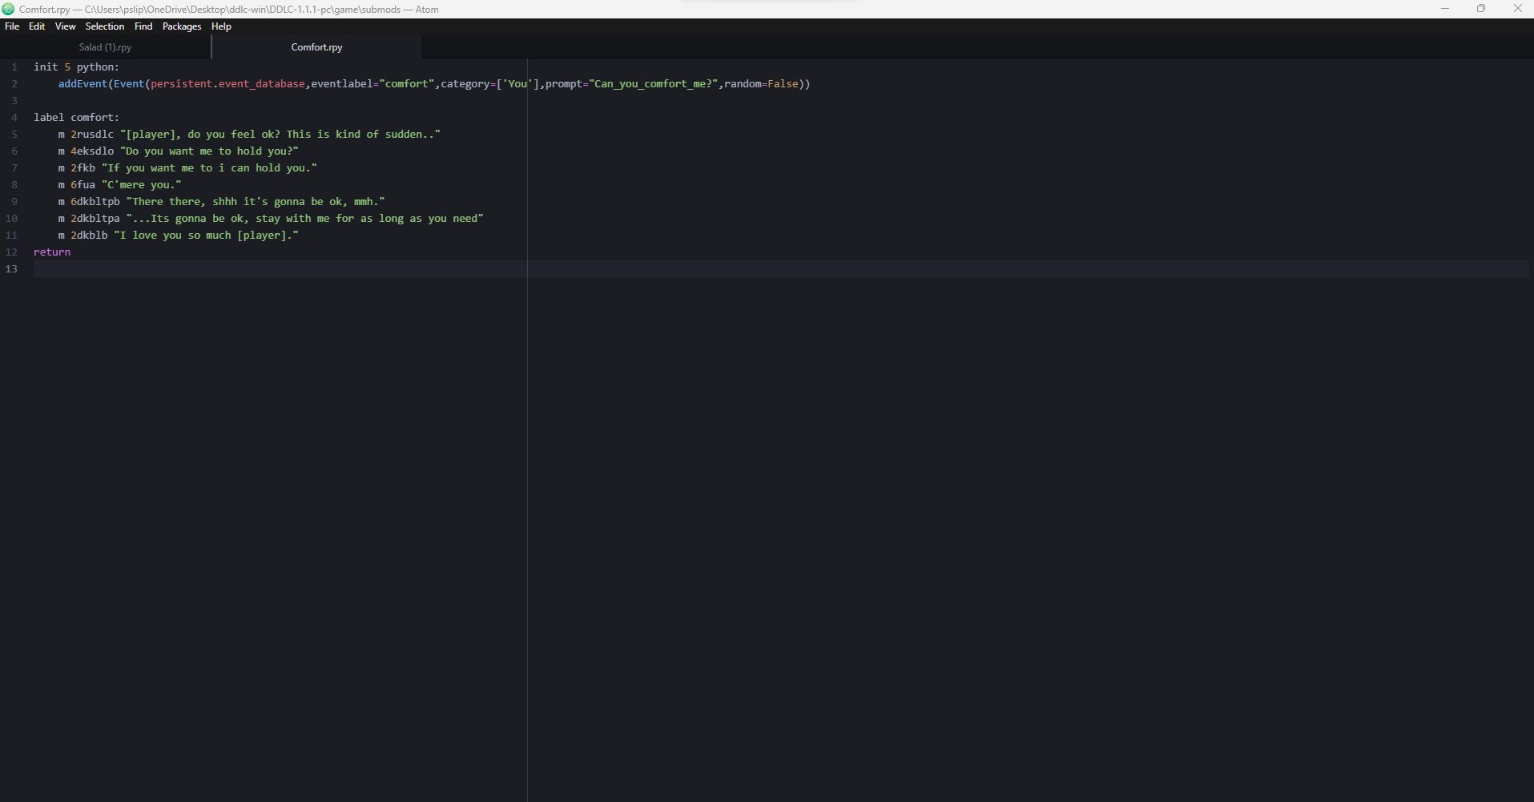Place cursor on the return statement

[51, 252]
